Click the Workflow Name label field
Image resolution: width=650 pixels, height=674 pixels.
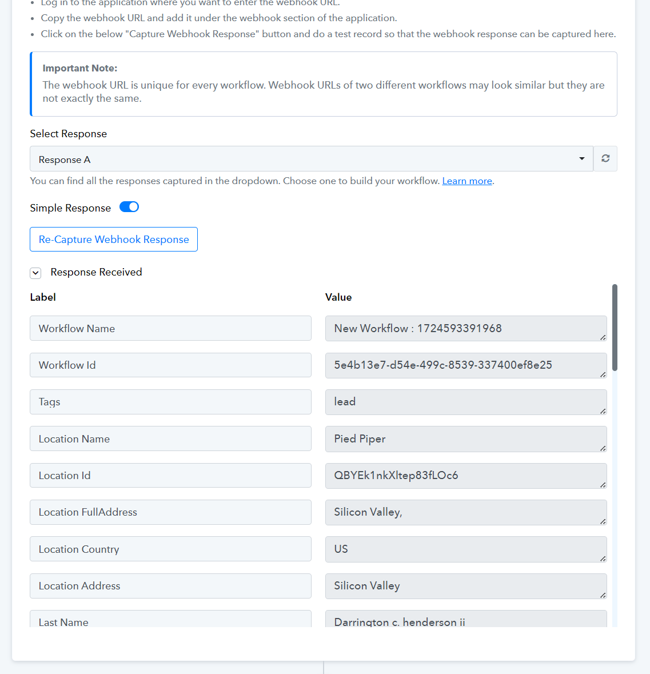point(171,328)
